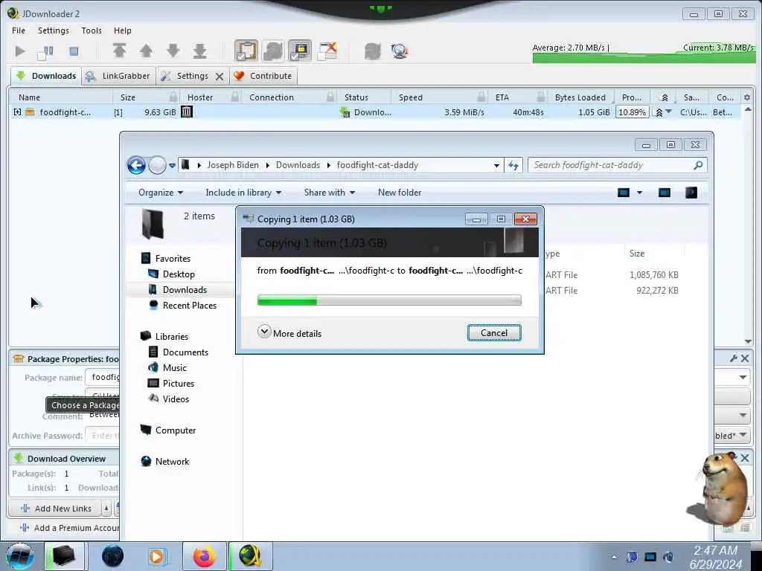Open the Share with dropdown
The image size is (762, 571).
[329, 193]
